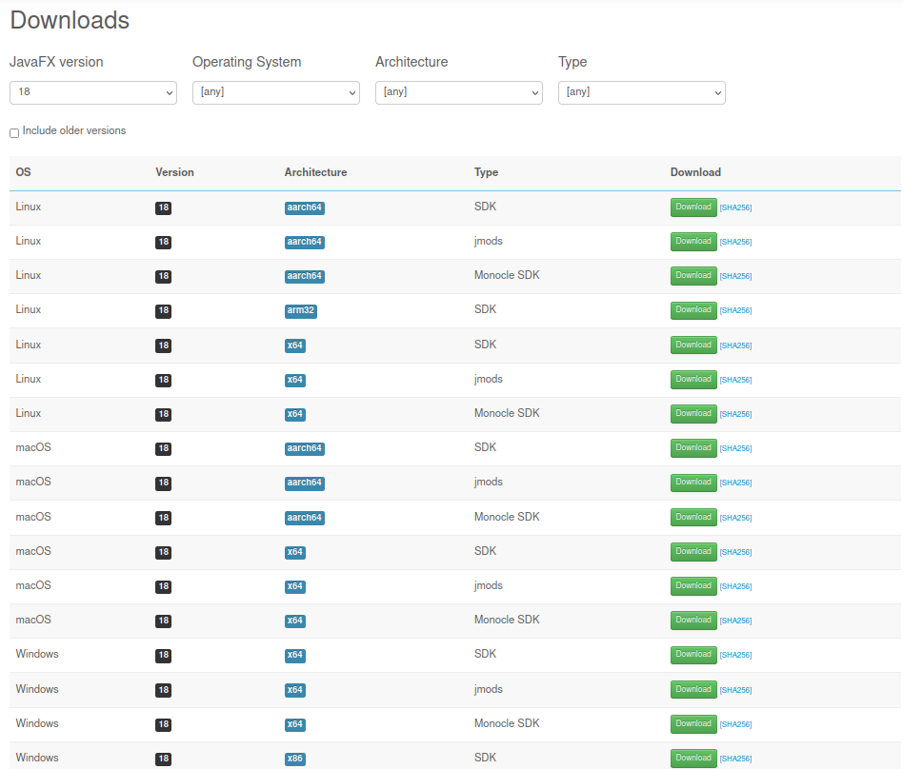903x769 pixels.
Task: Open SHA256 link for macOS x64 jmods
Action: (x=736, y=586)
